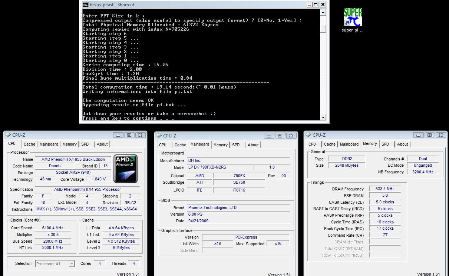
Task: Minimize the left CPU-Z window
Action: click(x=118, y=135)
